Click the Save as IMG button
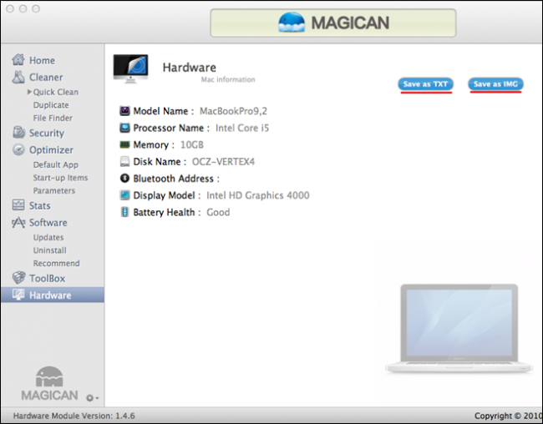Image resolution: width=543 pixels, height=424 pixels. (x=495, y=83)
